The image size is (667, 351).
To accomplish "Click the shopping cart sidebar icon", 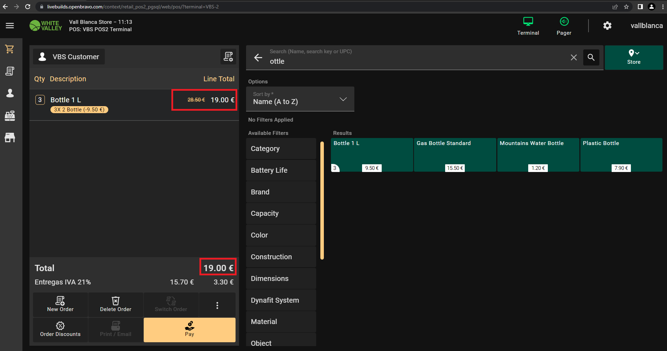I will click(x=10, y=49).
